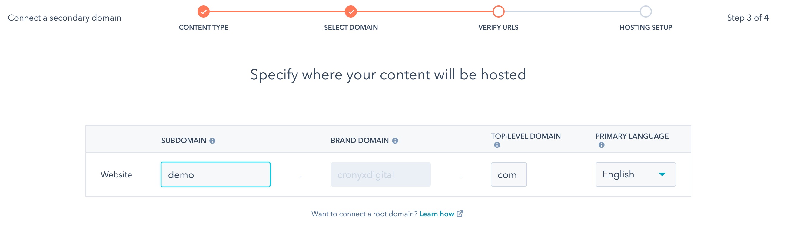Click the external link icon beside Learn how
The width and height of the screenshot is (787, 232).
[460, 214]
